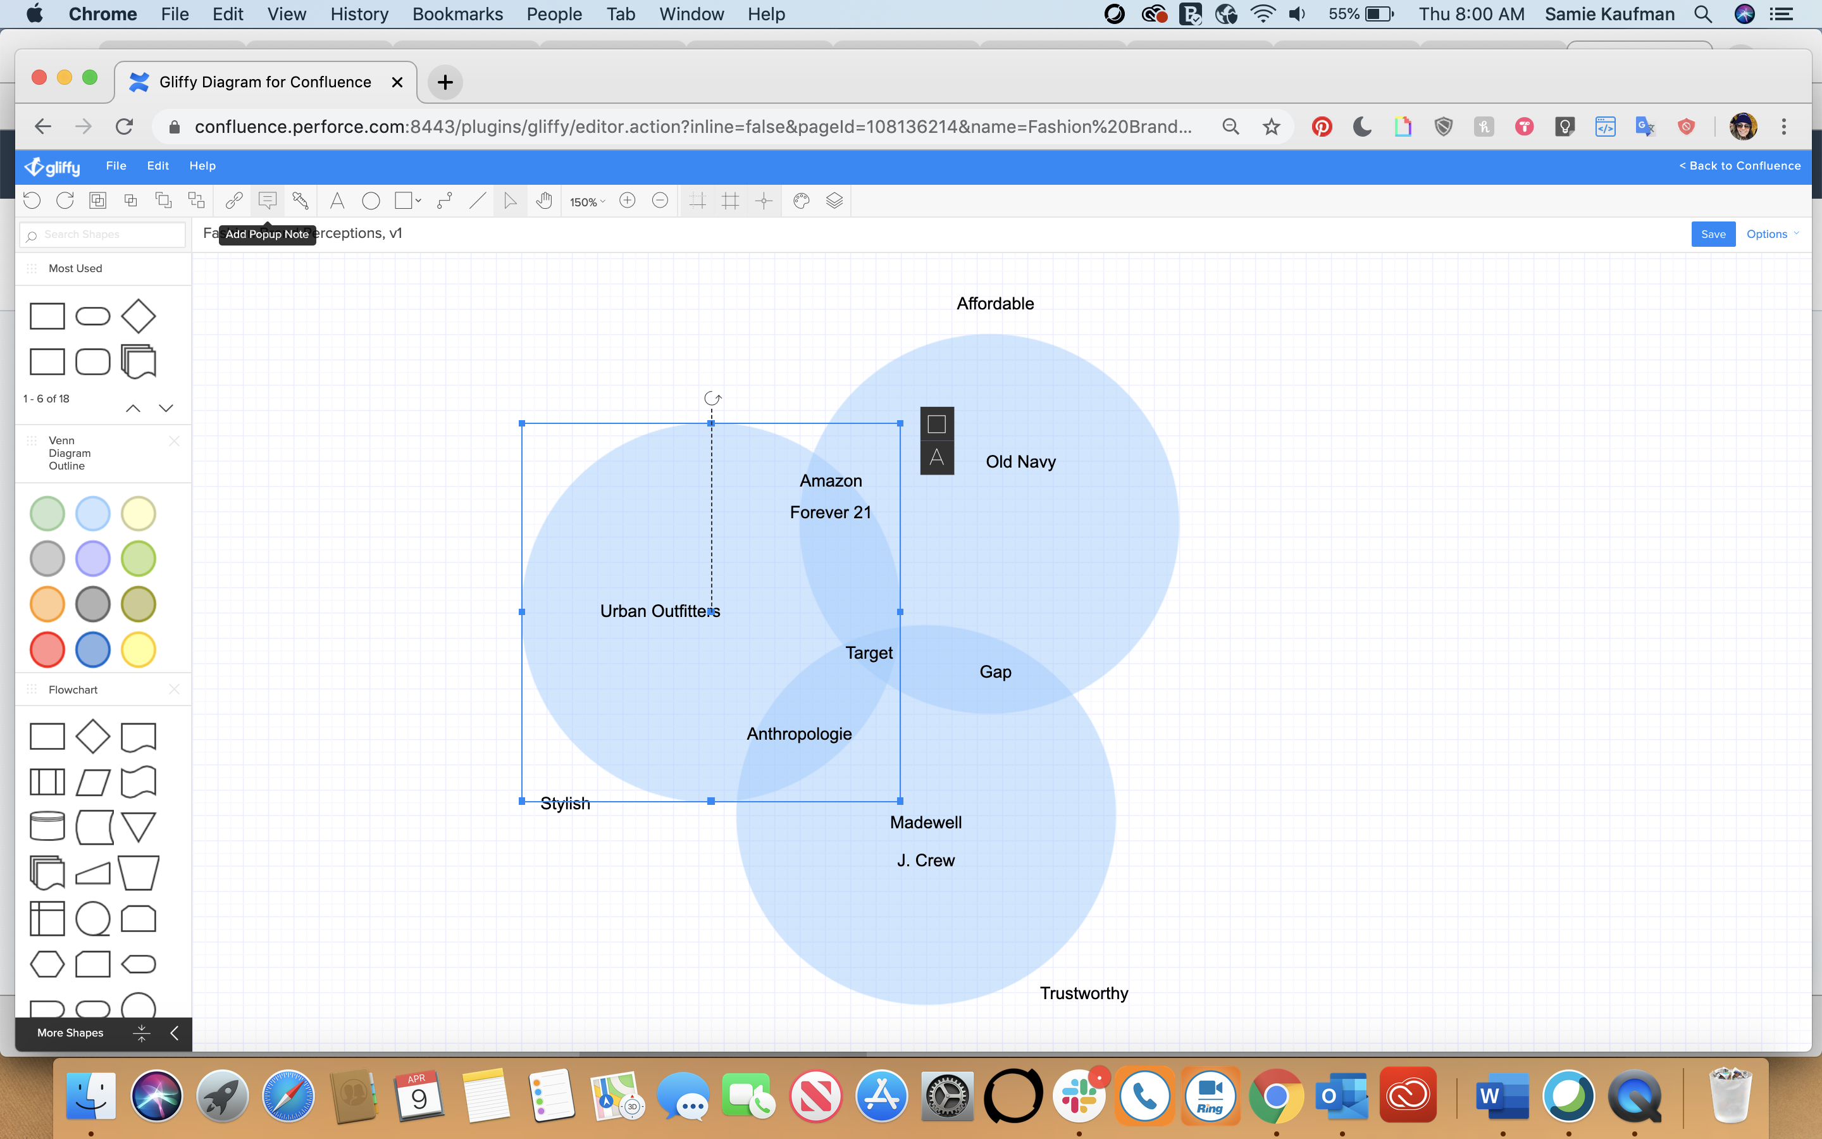Open the 150% zoom level dropdown
This screenshot has width=1822, height=1139.
tap(587, 202)
